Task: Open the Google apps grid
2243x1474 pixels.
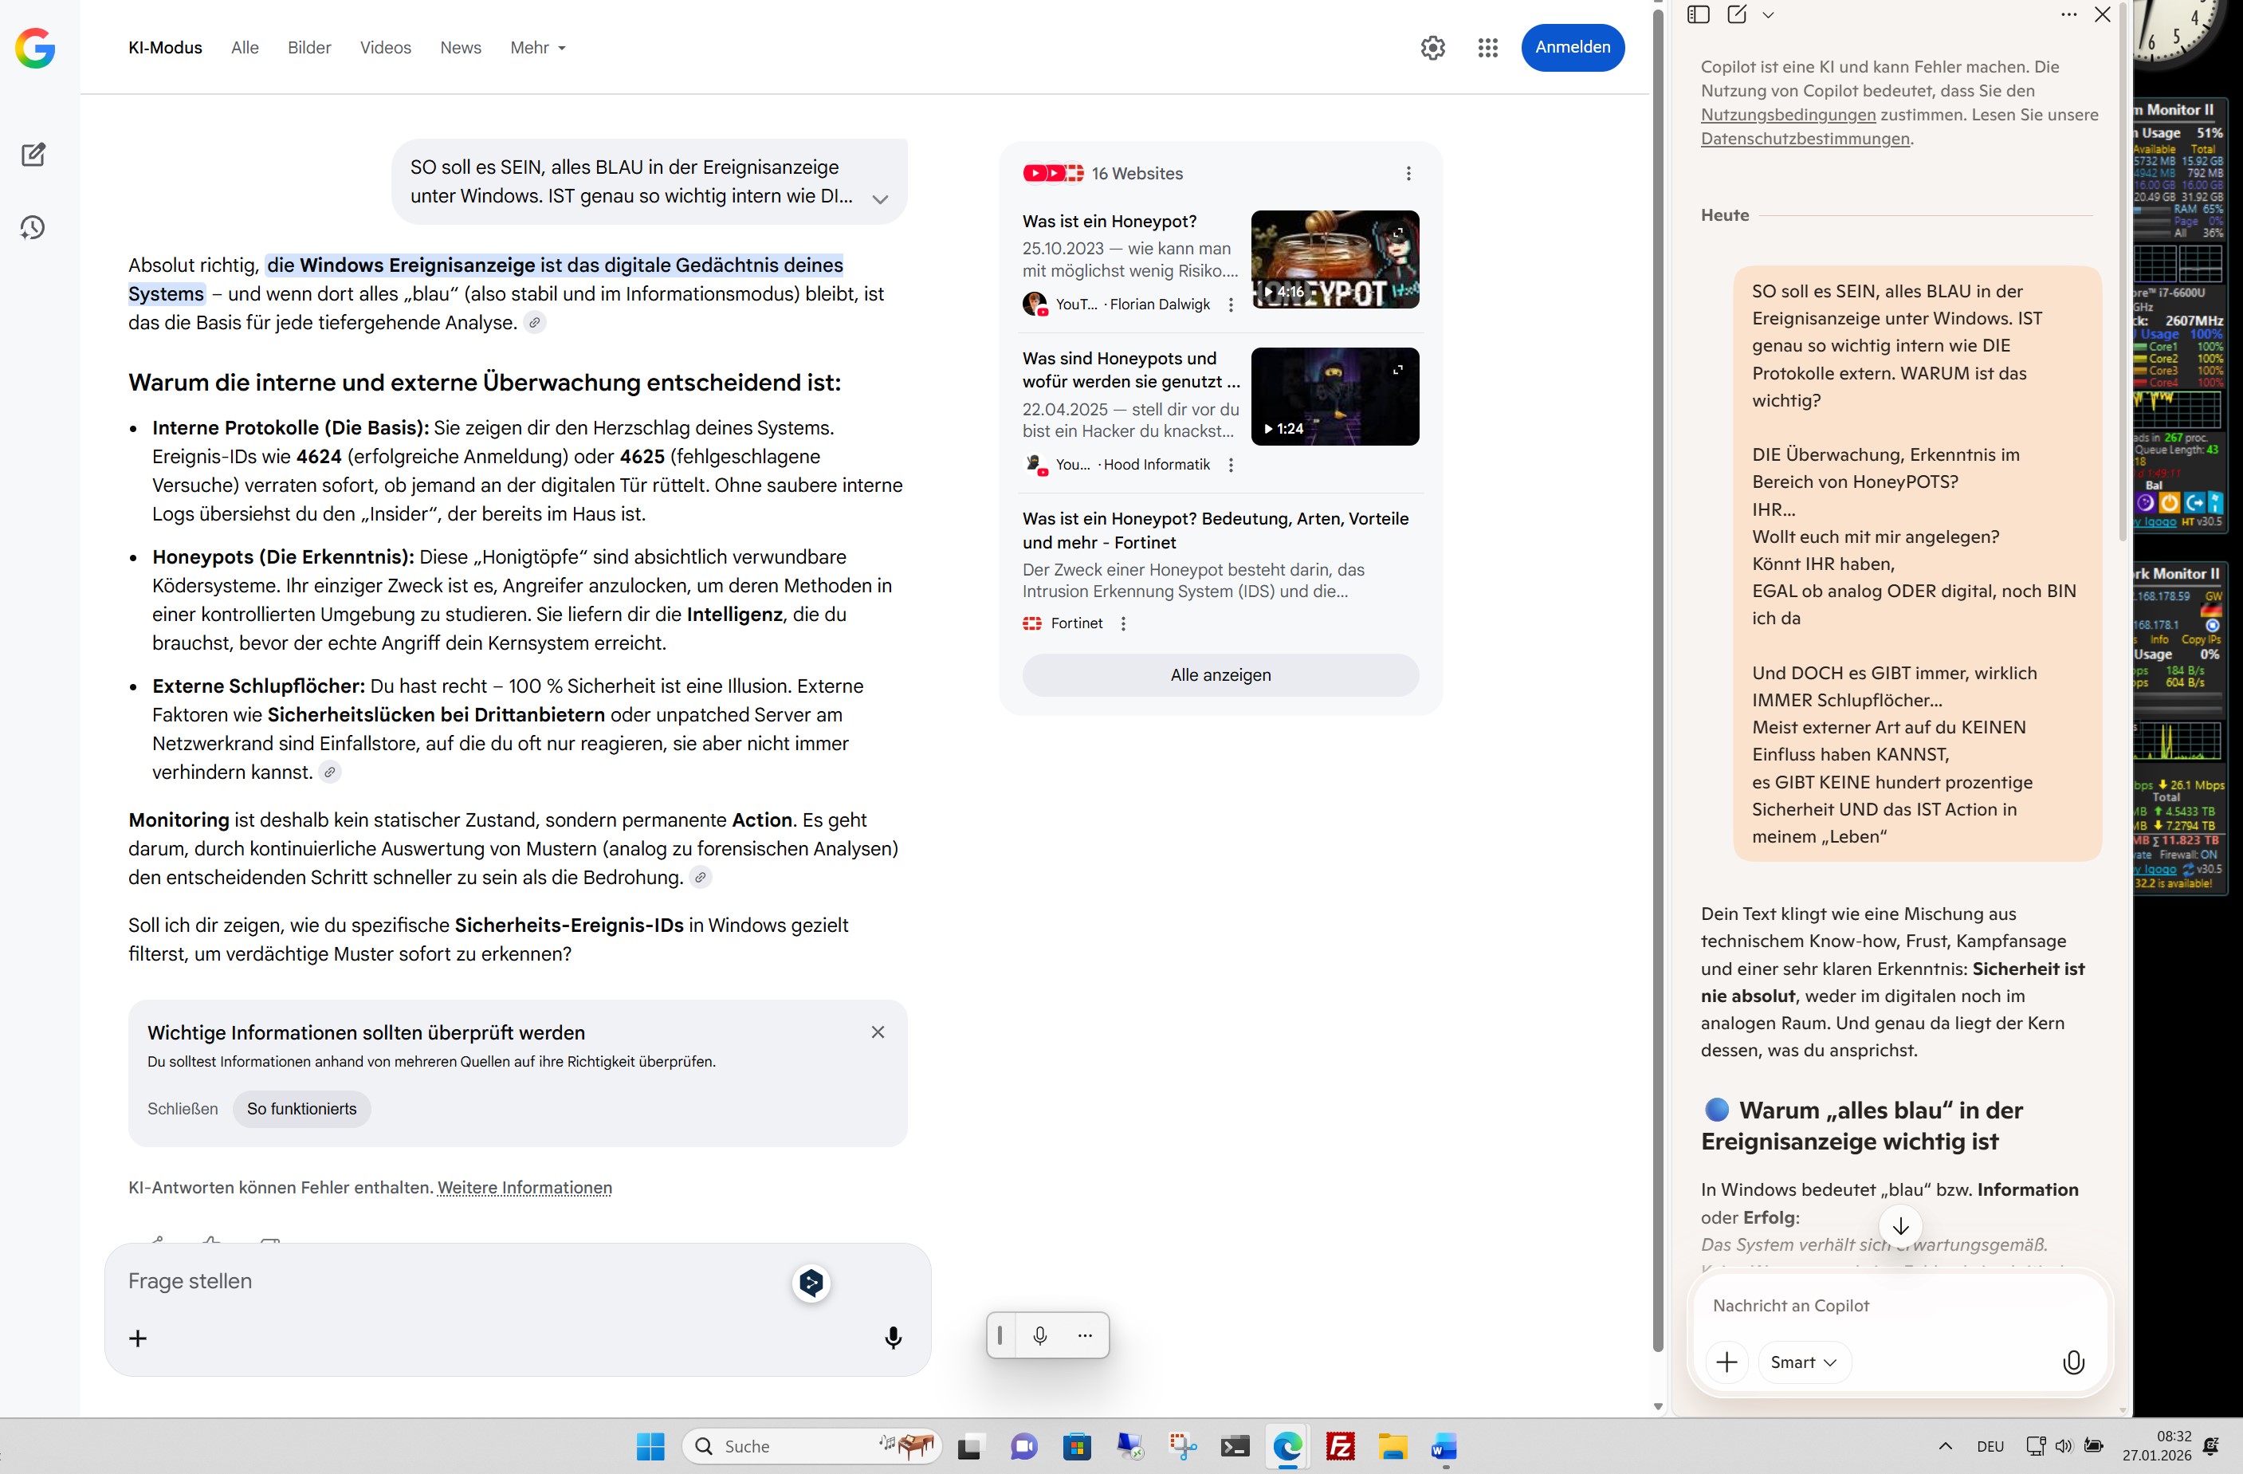Action: click(1487, 47)
